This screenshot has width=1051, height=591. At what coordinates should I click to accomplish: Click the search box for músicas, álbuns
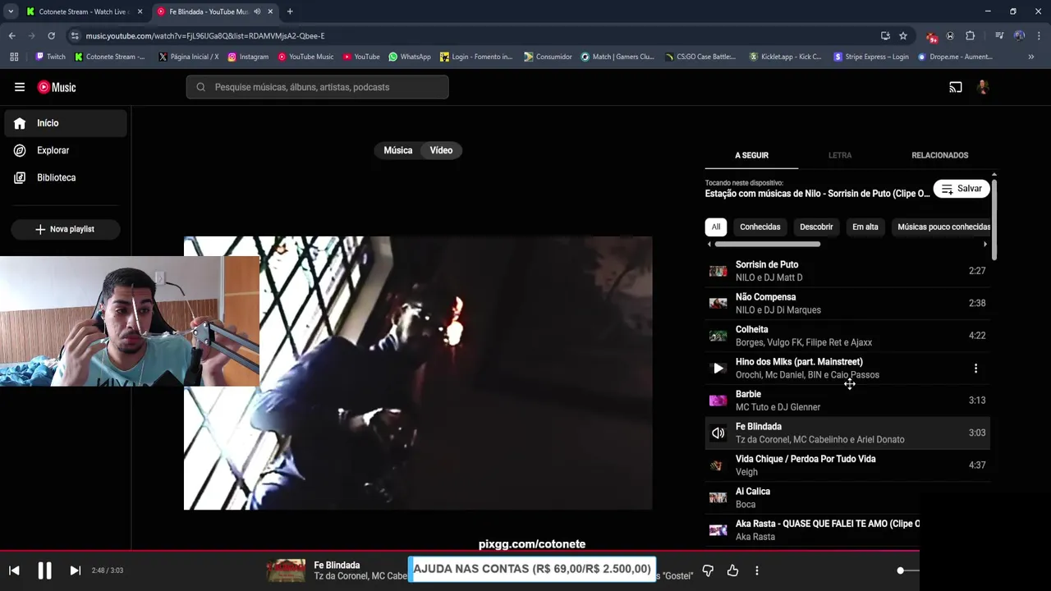tap(318, 87)
